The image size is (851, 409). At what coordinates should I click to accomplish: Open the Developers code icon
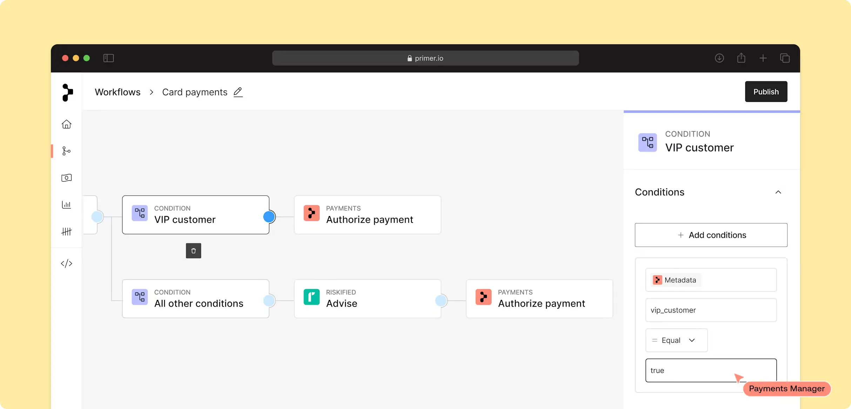(66, 263)
